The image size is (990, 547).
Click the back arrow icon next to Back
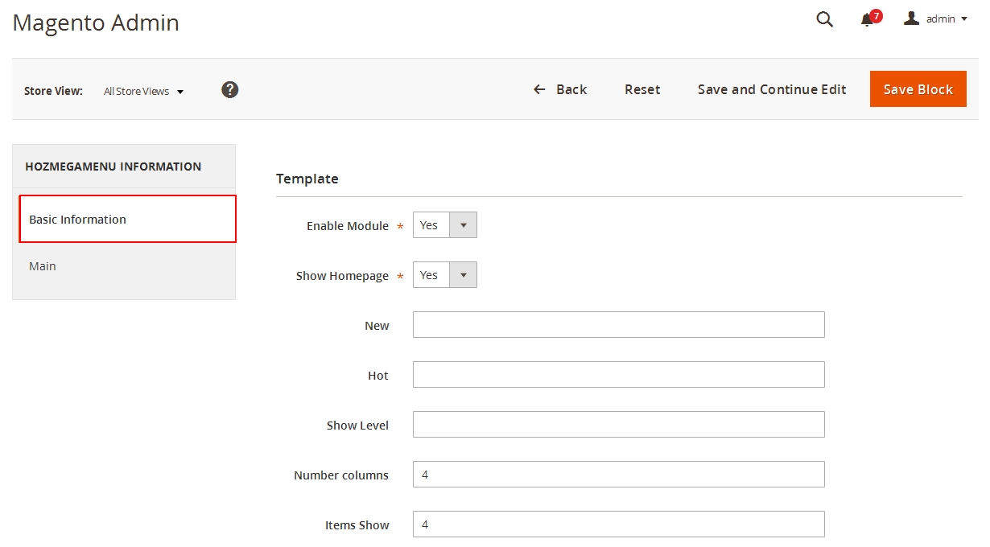click(538, 89)
